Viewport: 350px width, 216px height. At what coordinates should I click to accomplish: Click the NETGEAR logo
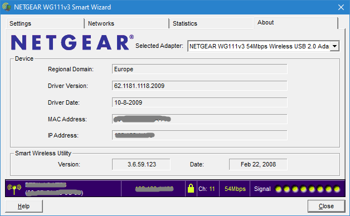[x=72, y=42]
